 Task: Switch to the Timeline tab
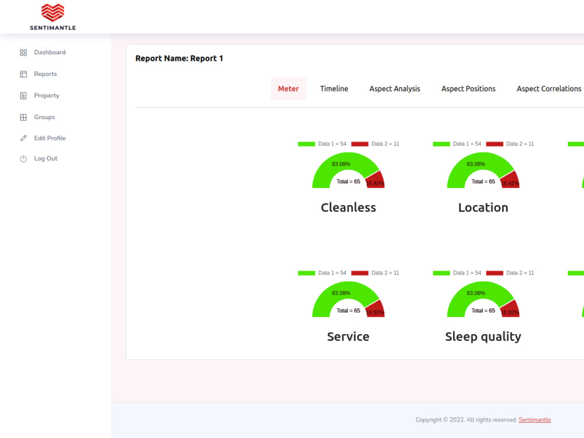tap(333, 88)
